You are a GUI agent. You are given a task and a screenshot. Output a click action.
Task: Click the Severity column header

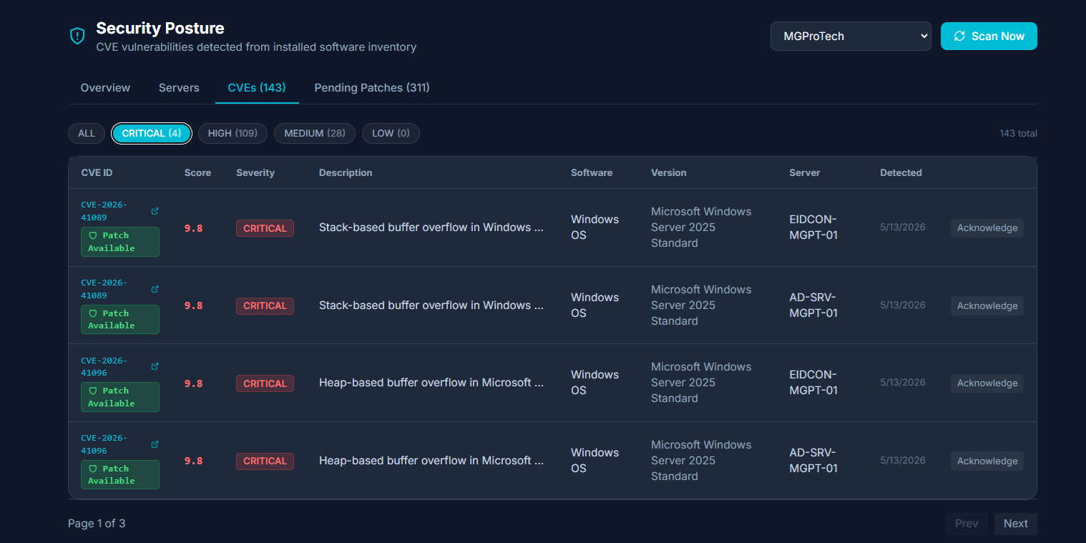(255, 172)
